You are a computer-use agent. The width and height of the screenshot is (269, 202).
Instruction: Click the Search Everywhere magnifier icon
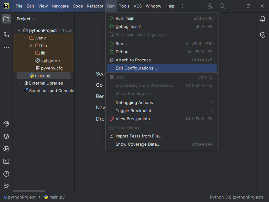point(222,6)
